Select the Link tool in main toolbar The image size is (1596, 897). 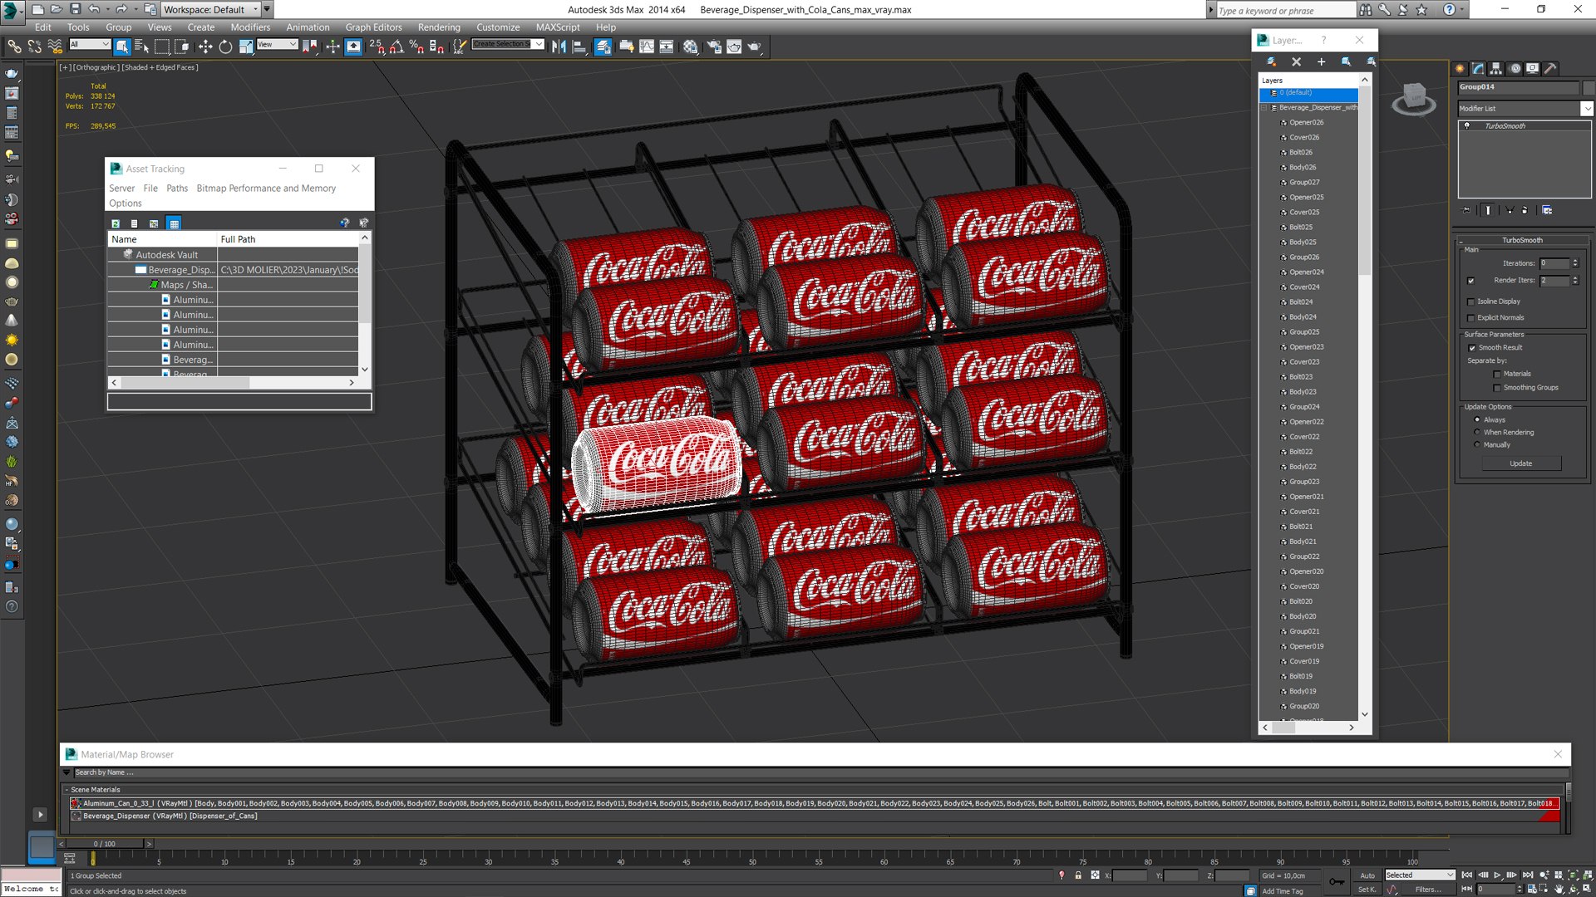tap(14, 47)
